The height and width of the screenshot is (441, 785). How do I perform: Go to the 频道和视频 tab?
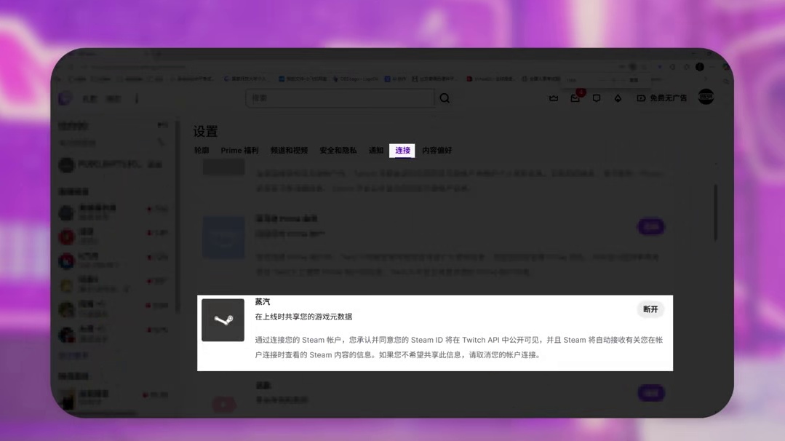(x=289, y=151)
